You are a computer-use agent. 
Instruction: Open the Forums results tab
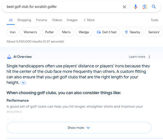[42, 20]
